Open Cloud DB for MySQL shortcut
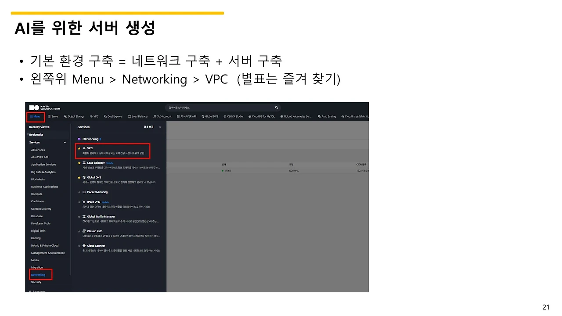Viewport: 562px width, 316px height. point(262,116)
